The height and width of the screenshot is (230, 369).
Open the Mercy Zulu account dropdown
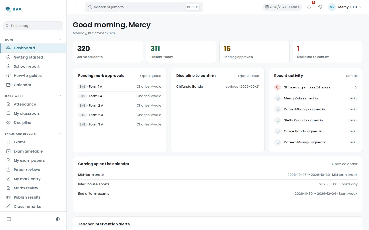pyautogui.click(x=345, y=7)
